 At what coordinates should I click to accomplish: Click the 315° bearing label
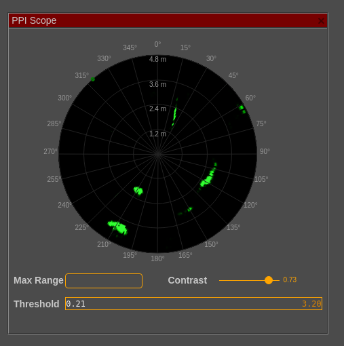[x=82, y=75]
